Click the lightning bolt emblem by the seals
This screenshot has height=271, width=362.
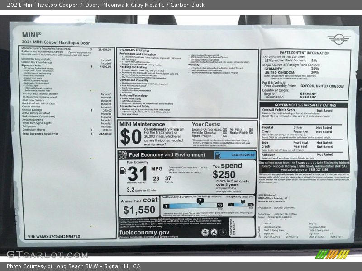223,232
